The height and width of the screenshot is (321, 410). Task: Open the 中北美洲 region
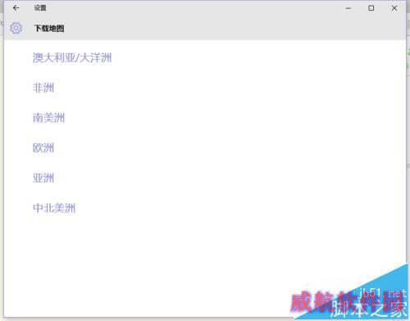54,208
